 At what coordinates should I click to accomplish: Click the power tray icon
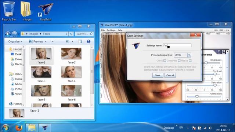coord(199,128)
